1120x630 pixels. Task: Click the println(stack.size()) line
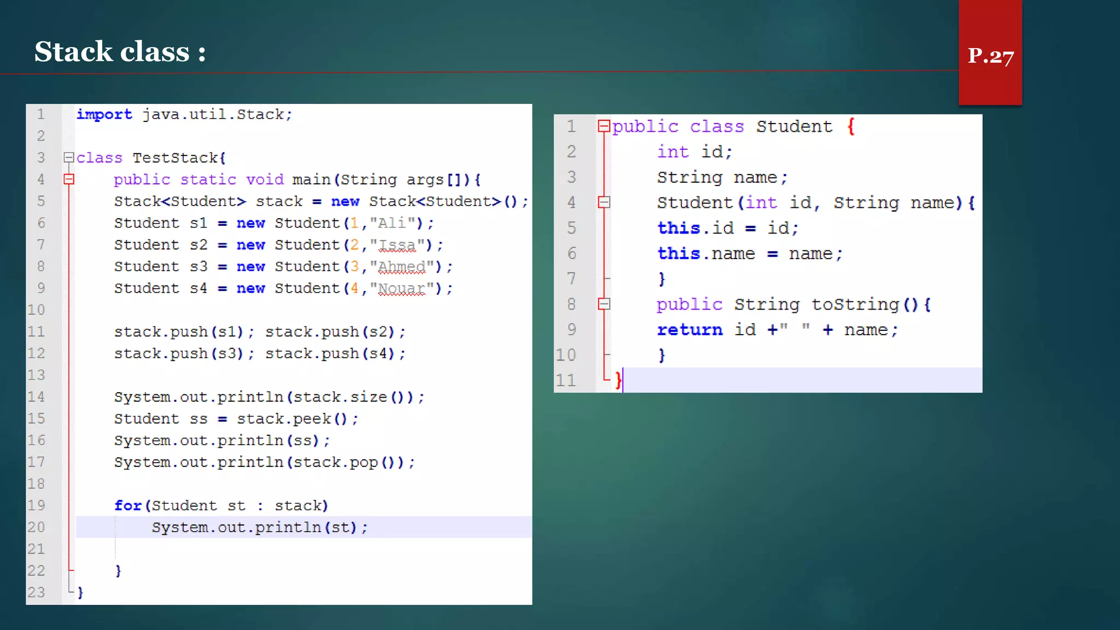[x=269, y=397]
